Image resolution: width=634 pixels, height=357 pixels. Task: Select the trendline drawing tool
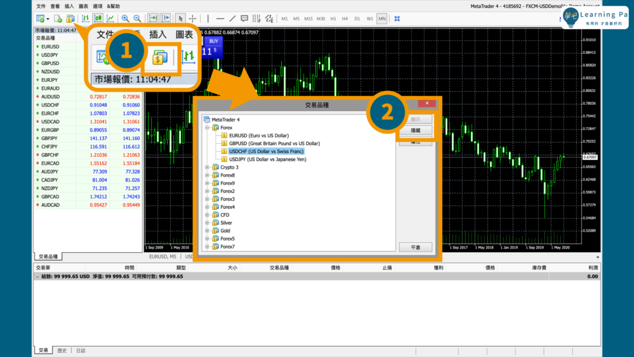pyautogui.click(x=233, y=19)
